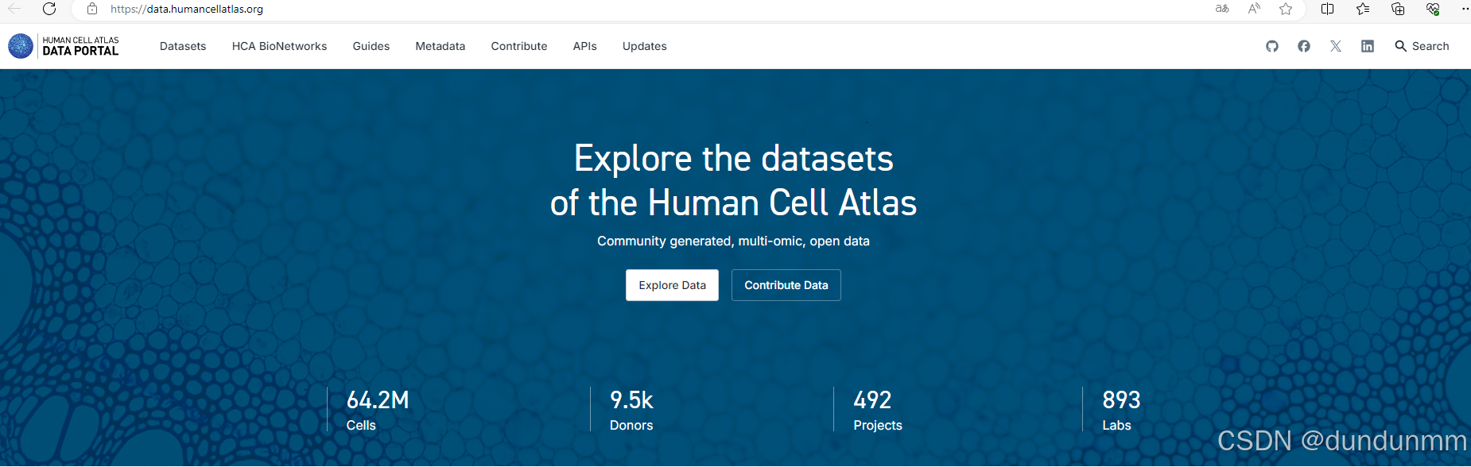Click the HCA Data Portal logo
1471x467 pixels.
click(64, 46)
